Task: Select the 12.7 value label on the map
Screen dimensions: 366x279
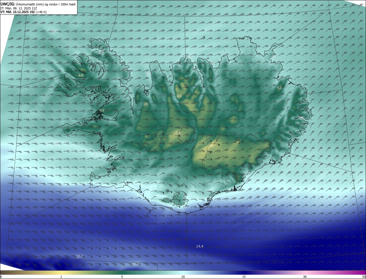Action: click(x=79, y=256)
